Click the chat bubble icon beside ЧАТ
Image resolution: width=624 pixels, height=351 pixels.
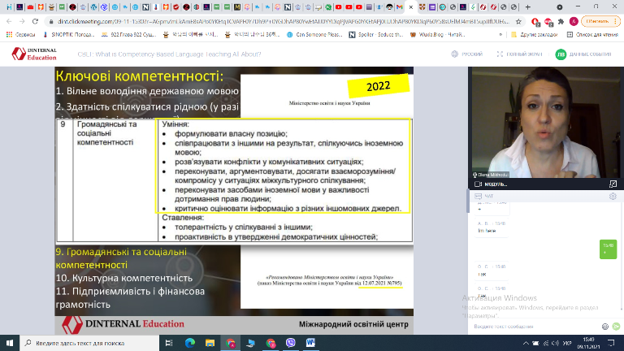pyautogui.click(x=478, y=196)
